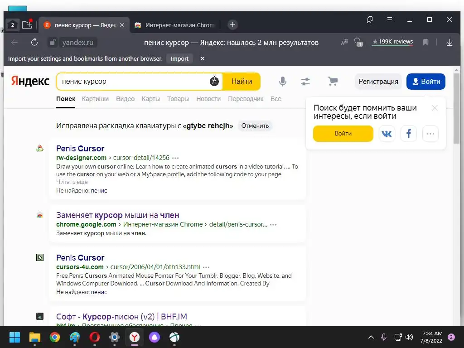Open options for rw-designer.com result

click(175, 158)
